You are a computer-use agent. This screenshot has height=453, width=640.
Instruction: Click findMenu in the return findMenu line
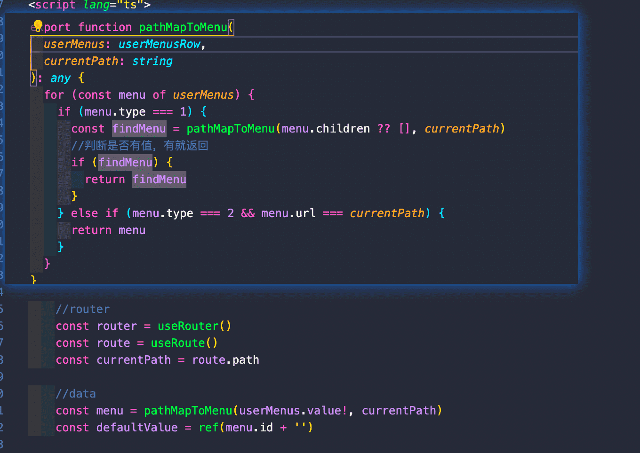click(160, 180)
